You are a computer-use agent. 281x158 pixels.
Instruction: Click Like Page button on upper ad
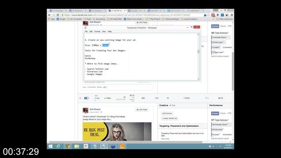[142, 22]
